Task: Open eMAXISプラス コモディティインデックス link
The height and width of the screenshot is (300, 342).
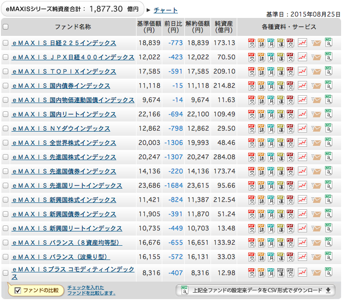Action: (73, 273)
